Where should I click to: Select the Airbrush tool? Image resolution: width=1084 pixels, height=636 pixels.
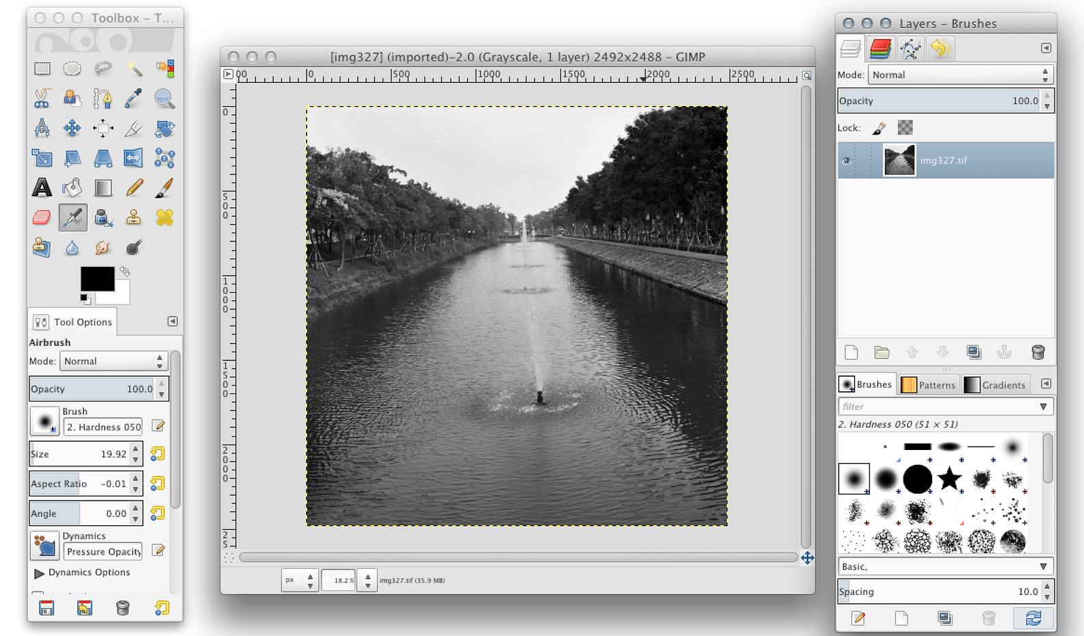click(72, 217)
